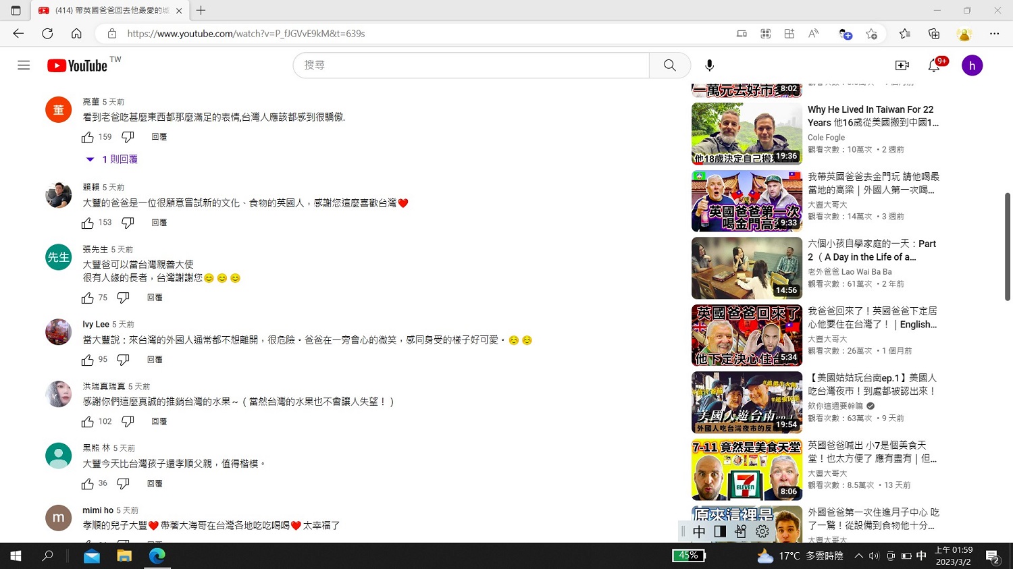The image size is (1013, 569).
Task: Like 賴賴's comment with 153 likes
Action: tap(88, 223)
